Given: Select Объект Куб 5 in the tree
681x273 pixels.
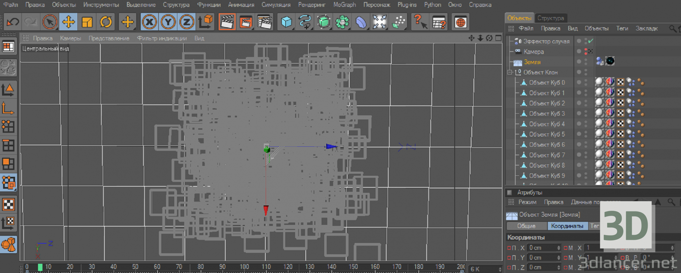Looking at the screenshot, I should click(547, 134).
